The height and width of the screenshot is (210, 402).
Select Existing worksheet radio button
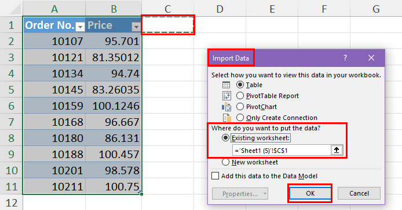225,138
